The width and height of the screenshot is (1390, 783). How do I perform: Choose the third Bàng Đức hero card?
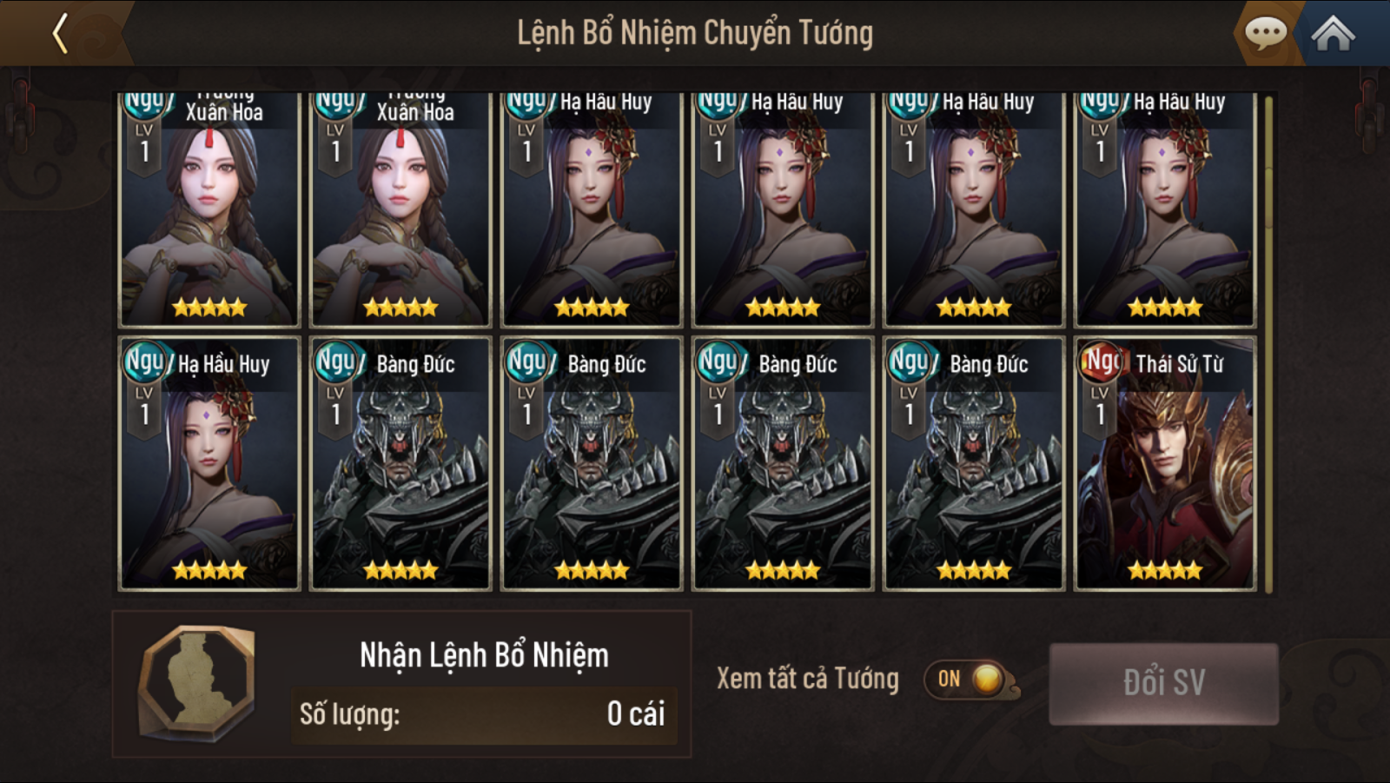click(783, 464)
